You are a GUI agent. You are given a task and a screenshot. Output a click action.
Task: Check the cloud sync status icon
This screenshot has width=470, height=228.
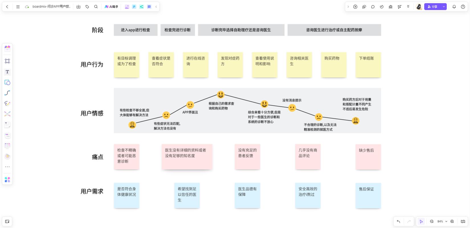point(27,7)
